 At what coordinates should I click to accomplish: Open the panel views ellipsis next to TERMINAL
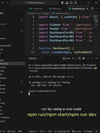click(41, 58)
